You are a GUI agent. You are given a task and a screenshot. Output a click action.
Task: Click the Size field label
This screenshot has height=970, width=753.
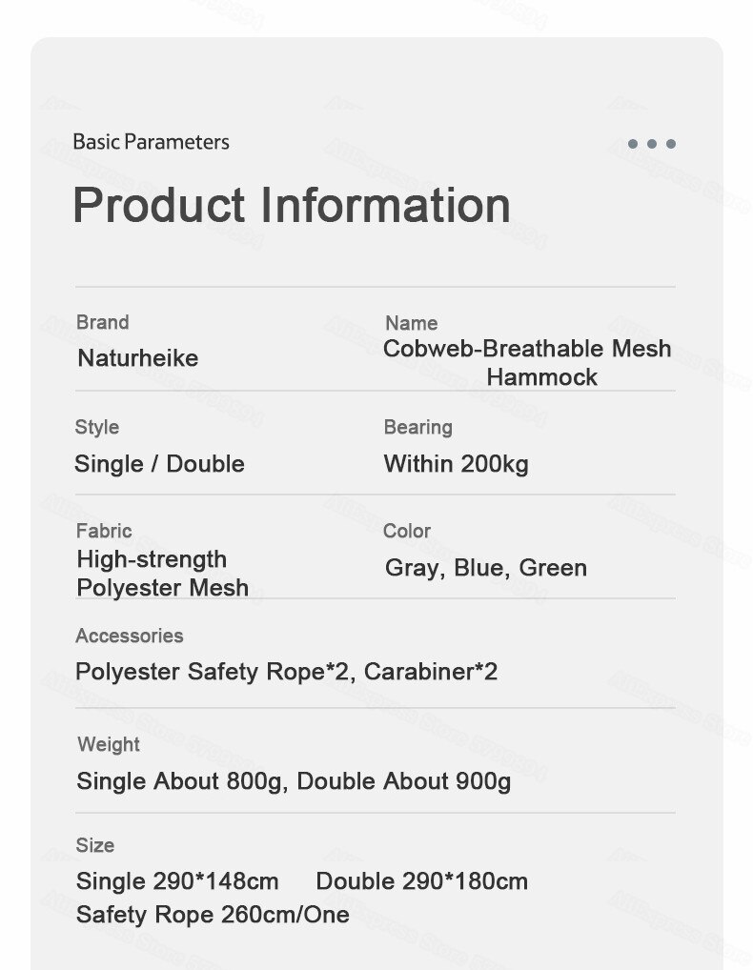coord(94,845)
